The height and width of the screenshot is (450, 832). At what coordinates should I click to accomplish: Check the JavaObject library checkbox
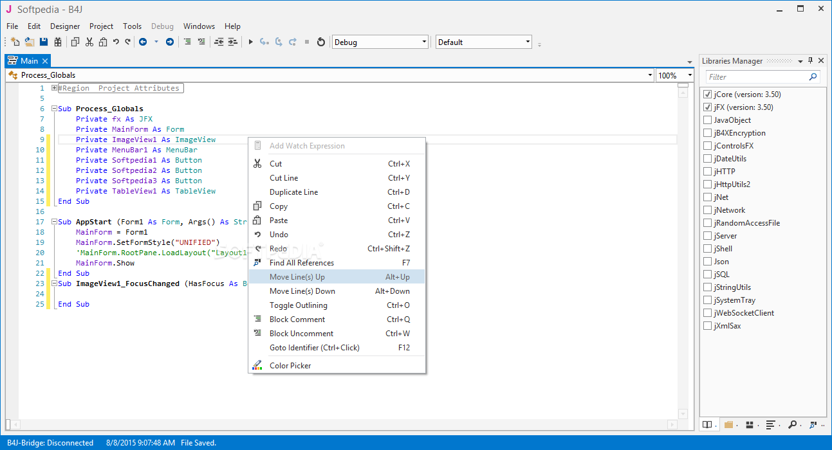[708, 120]
